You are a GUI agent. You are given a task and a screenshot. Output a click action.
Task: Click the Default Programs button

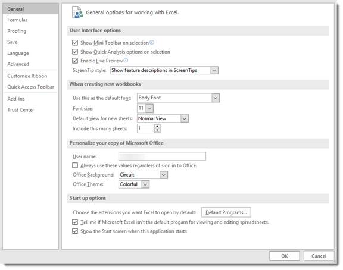(226, 212)
